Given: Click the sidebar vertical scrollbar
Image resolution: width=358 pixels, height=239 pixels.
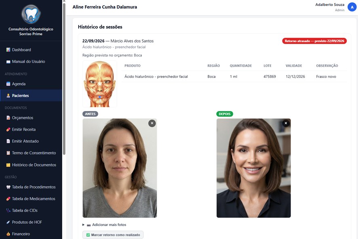Looking at the screenshot, I should pyautogui.click(x=64, y=79).
